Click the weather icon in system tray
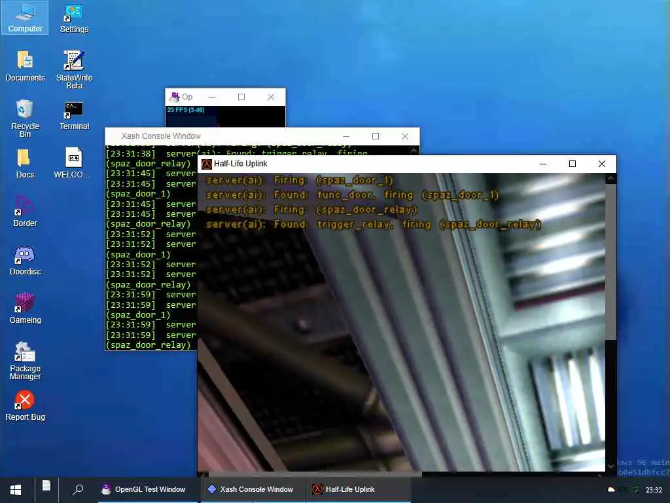 coord(611,490)
